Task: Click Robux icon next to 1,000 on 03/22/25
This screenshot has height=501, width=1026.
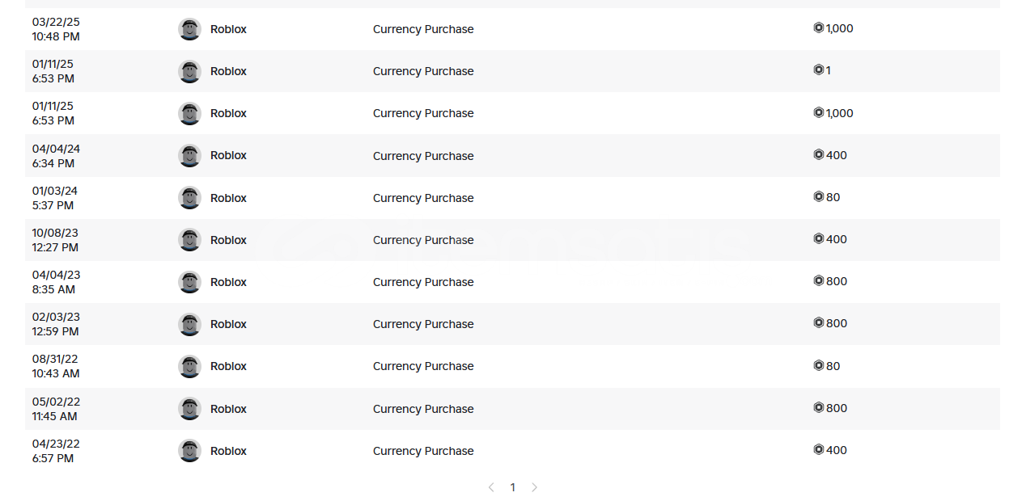Action: [818, 28]
